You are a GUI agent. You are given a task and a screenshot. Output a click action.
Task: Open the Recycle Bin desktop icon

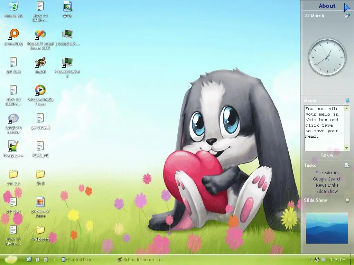(13, 9)
